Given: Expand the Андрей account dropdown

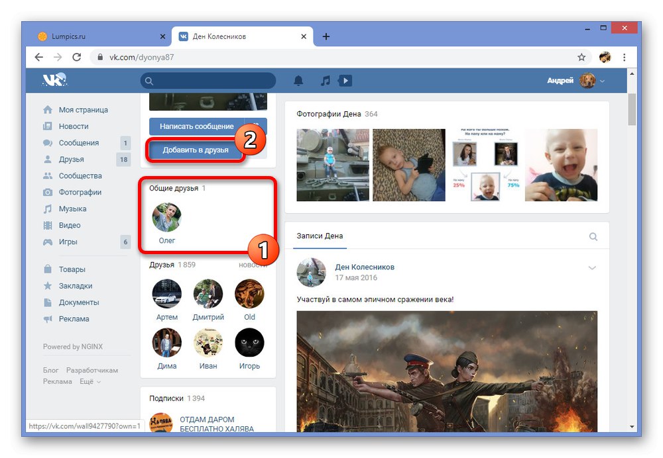Looking at the screenshot, I should [602, 81].
